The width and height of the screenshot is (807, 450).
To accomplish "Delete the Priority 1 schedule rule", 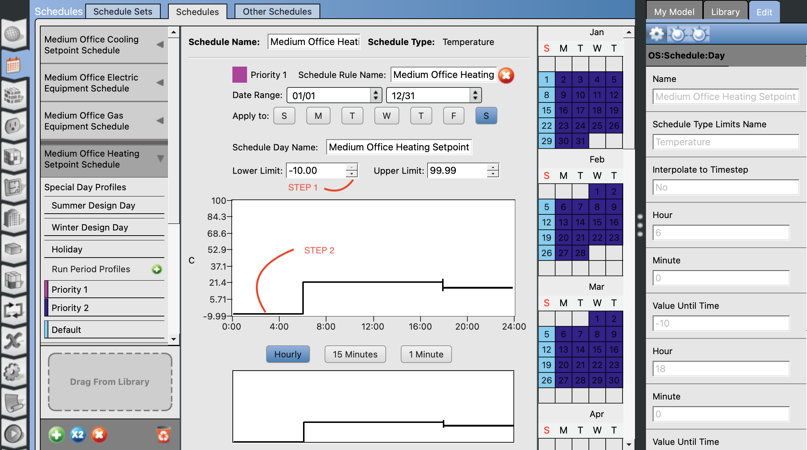I will click(x=507, y=75).
